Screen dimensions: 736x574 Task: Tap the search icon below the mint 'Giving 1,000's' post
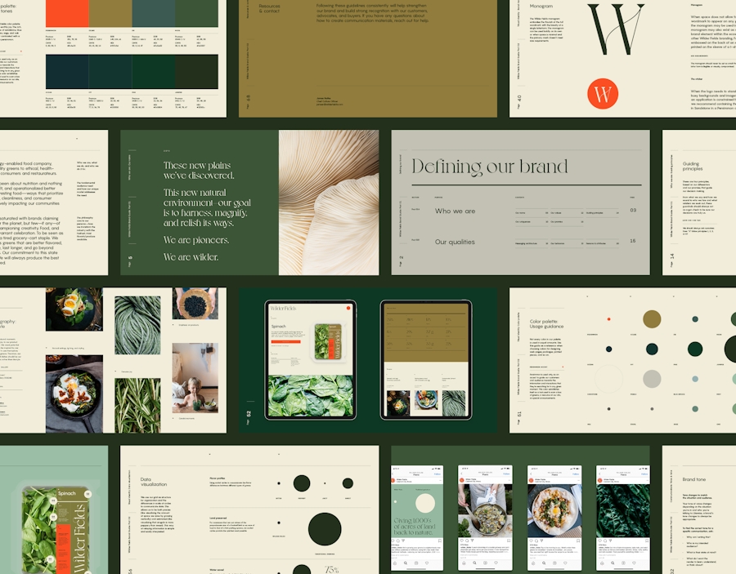click(406, 563)
